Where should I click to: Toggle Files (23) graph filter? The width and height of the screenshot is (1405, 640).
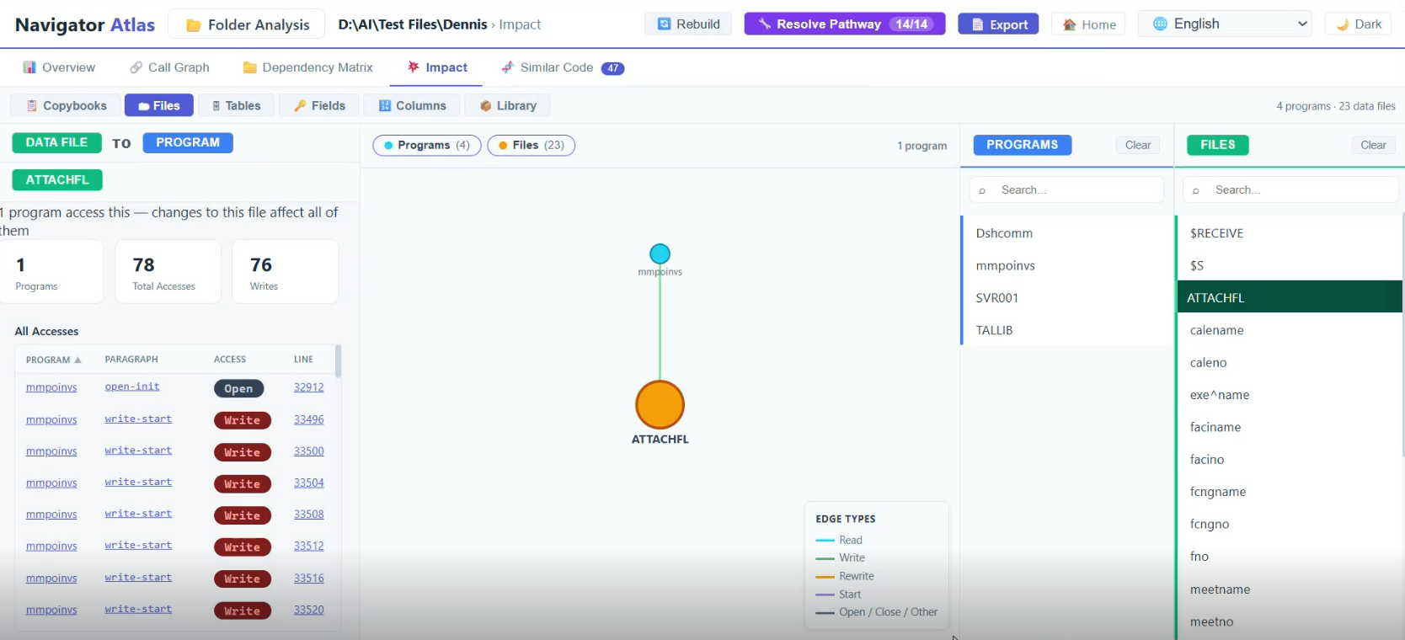coord(532,145)
